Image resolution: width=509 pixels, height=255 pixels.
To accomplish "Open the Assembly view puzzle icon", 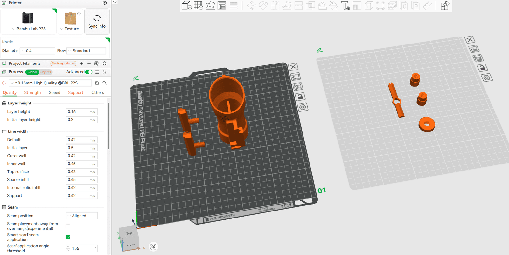I will [x=445, y=5].
